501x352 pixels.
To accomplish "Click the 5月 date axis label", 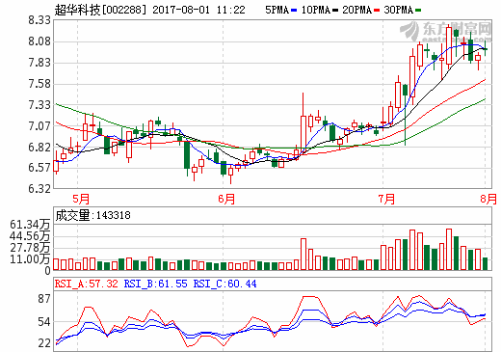I will 81,199.
